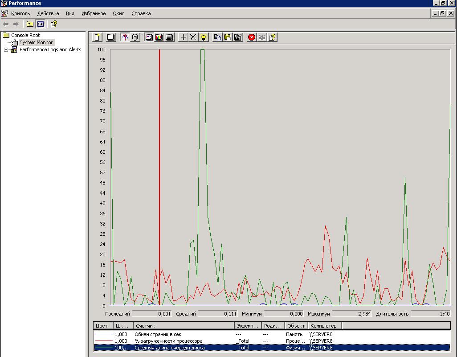This screenshot has height=357, width=457.
Task: Toggle the View Current Activity button
Action: click(125, 37)
